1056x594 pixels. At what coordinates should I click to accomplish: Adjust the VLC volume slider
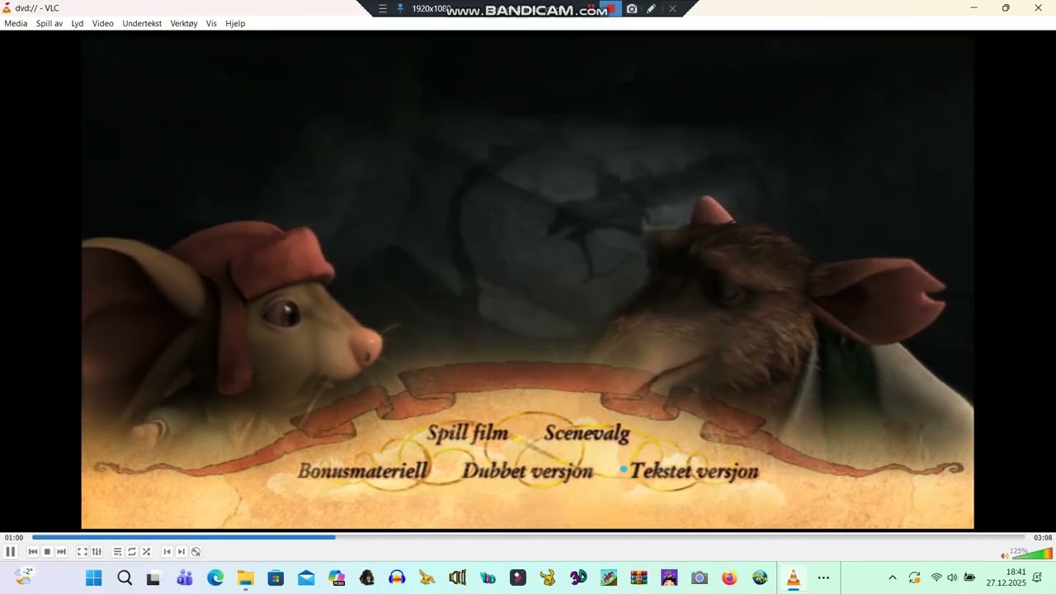1032,553
